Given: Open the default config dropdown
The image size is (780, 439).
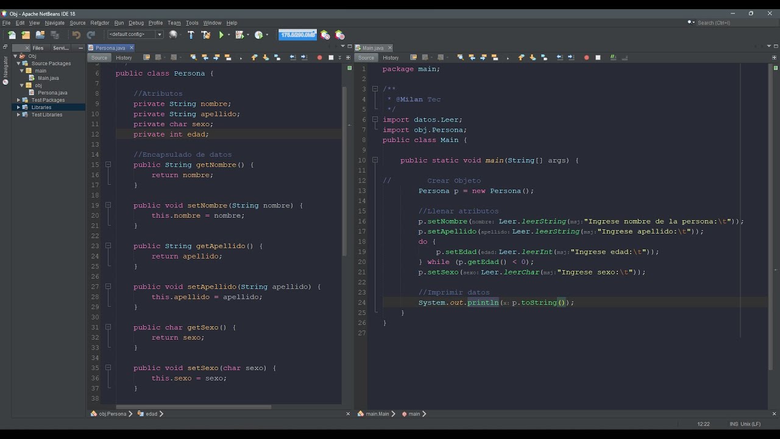Looking at the screenshot, I should click(160, 35).
